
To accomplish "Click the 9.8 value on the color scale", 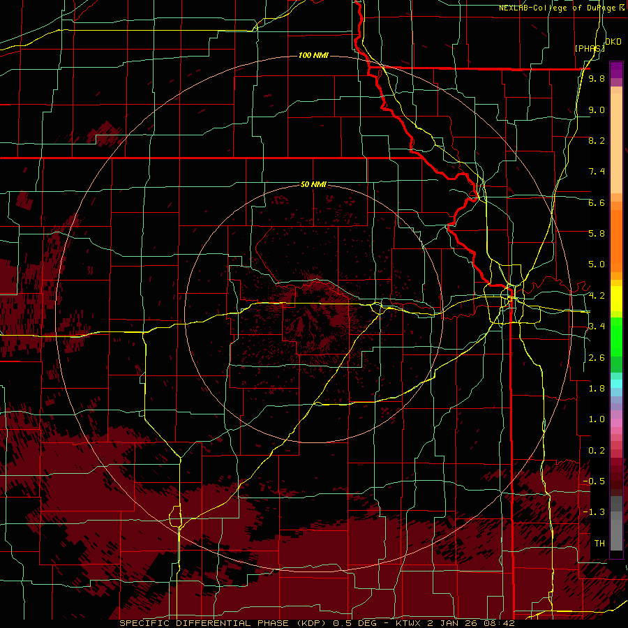I will (x=597, y=78).
